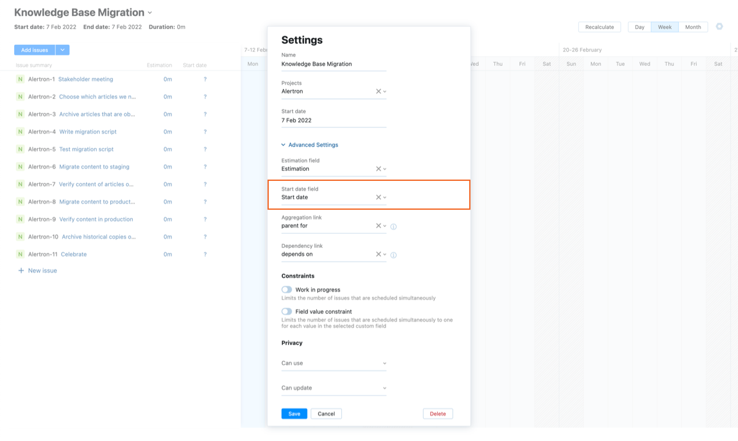
Task: Clear the Estimation field value
Action: click(378, 169)
